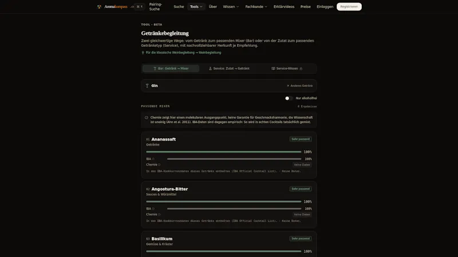Click the 'Saucen & Würzmittel' category label

[161, 195]
